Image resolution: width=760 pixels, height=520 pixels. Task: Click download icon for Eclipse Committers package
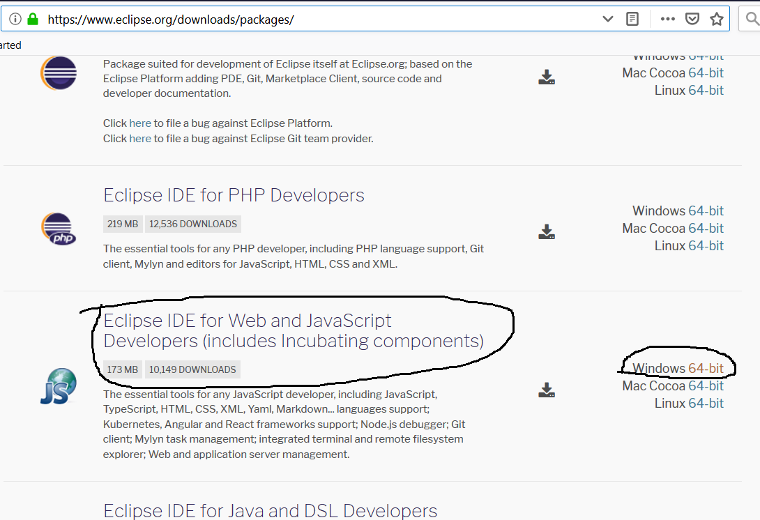pyautogui.click(x=546, y=77)
